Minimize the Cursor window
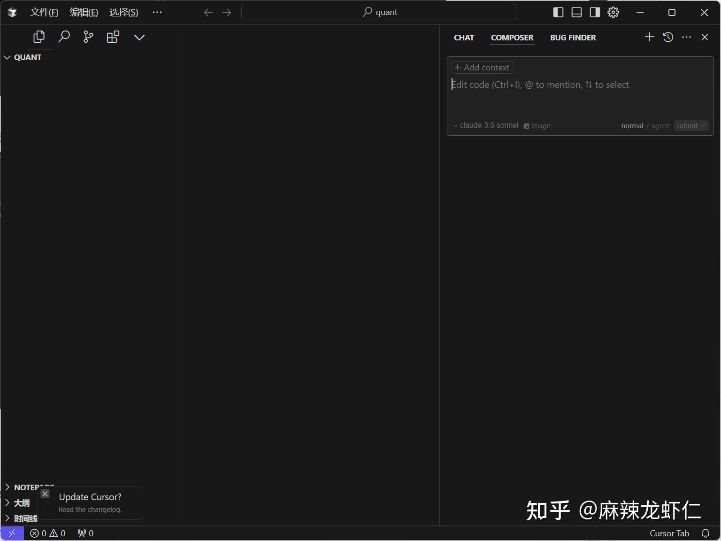 [x=640, y=12]
